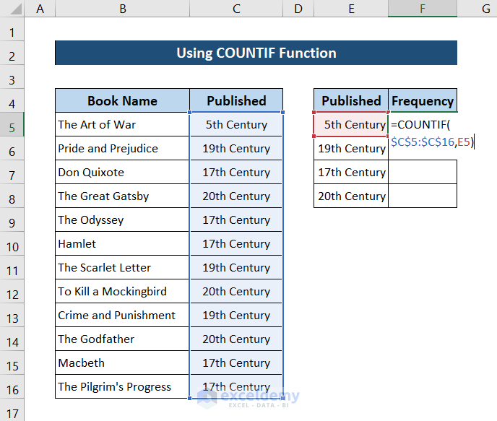Select column F header
The height and width of the screenshot is (421, 497).
423,9
